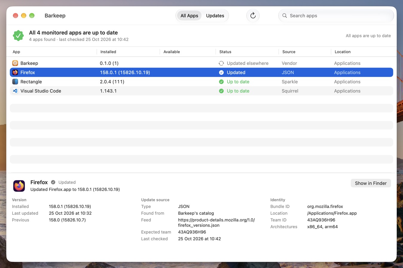Click the org.mozilla.firefox bundle ID
403x268 pixels.
pyautogui.click(x=325, y=206)
